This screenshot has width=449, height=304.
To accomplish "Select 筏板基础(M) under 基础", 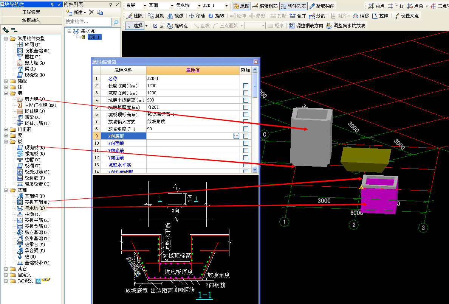I will [x=34, y=202].
